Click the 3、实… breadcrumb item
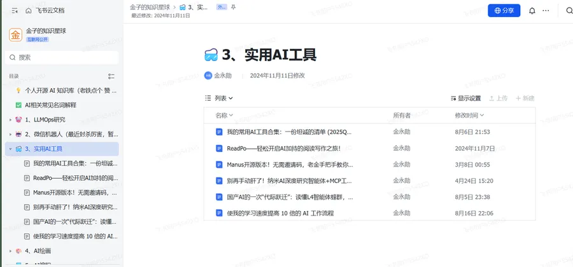The width and height of the screenshot is (573, 267). 194,7
